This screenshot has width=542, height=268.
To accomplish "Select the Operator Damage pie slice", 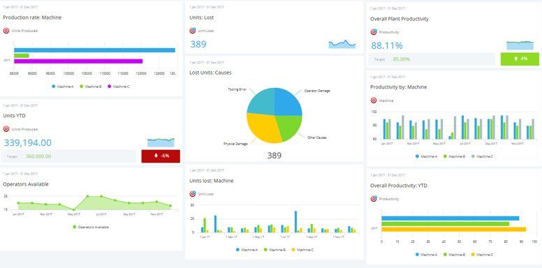I will point(288,101).
